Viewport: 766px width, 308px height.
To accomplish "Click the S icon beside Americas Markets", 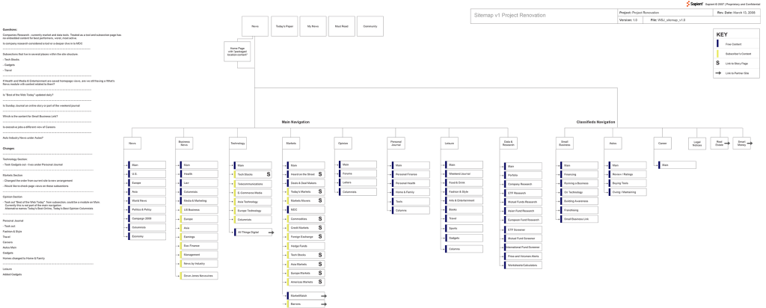I will (x=320, y=282).
